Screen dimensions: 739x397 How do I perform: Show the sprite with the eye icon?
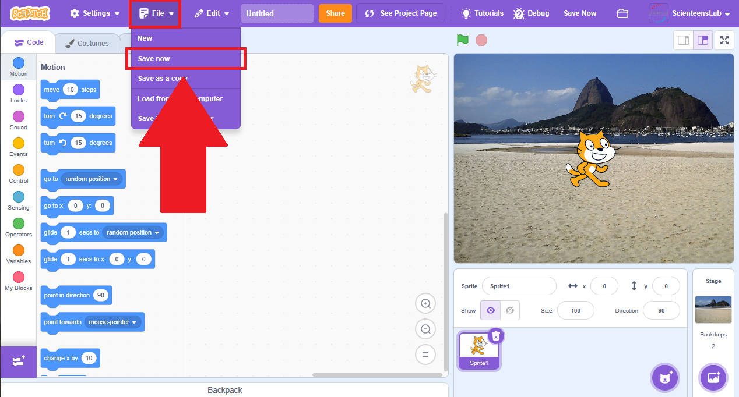coord(490,311)
